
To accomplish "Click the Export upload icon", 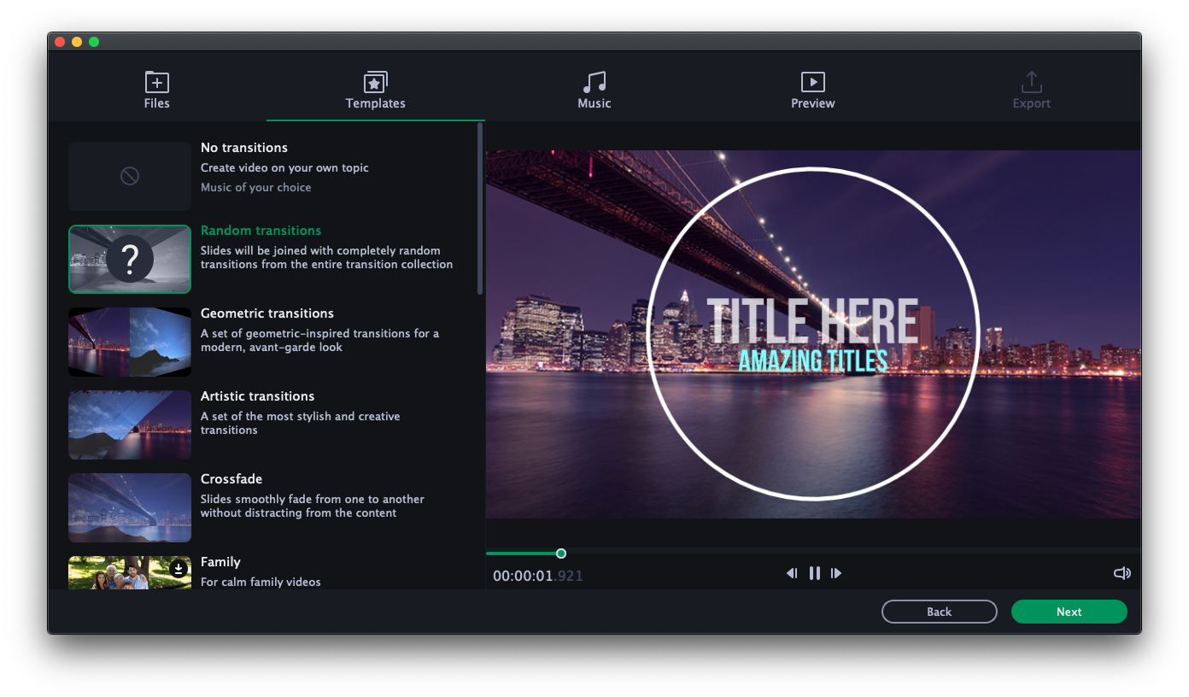I will tap(1031, 82).
